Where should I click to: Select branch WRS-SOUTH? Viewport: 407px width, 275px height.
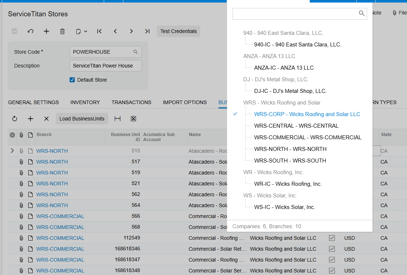point(290,161)
